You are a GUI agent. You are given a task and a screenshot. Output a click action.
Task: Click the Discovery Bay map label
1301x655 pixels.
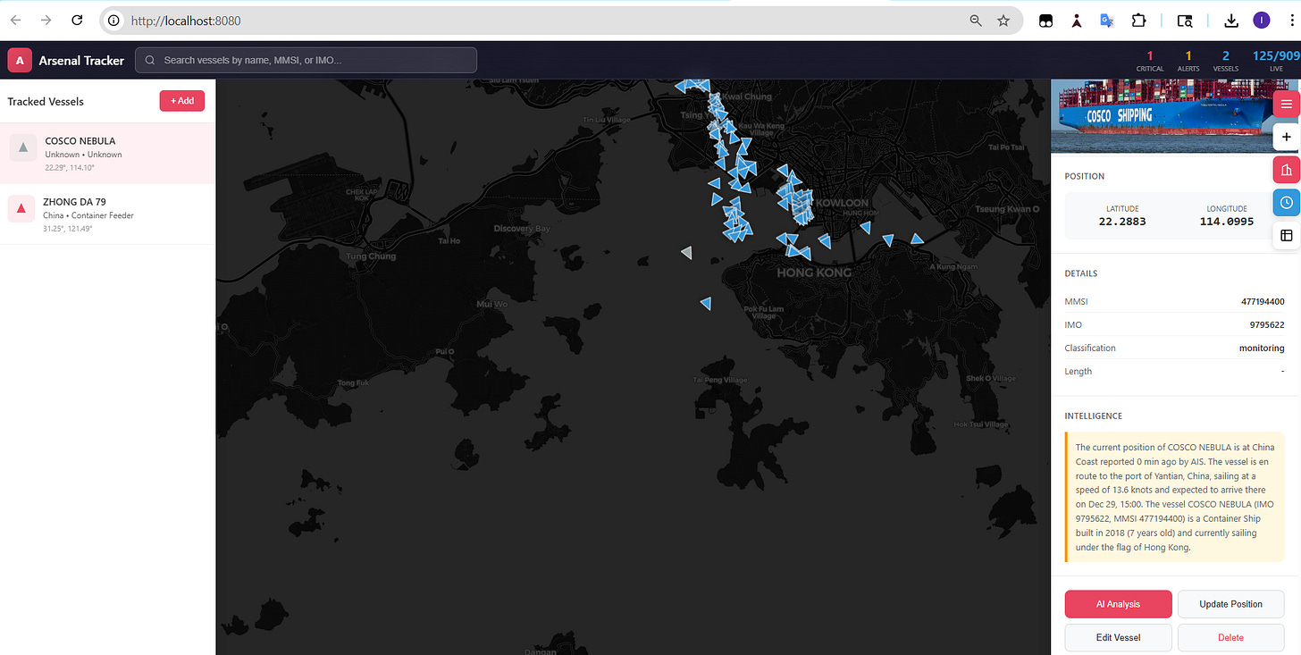tap(522, 229)
